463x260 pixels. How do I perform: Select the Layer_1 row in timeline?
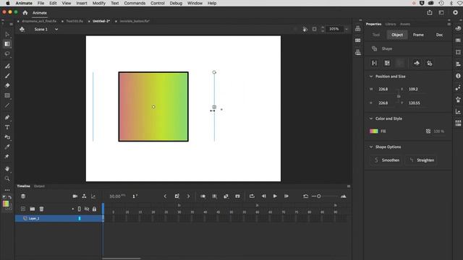point(59,218)
